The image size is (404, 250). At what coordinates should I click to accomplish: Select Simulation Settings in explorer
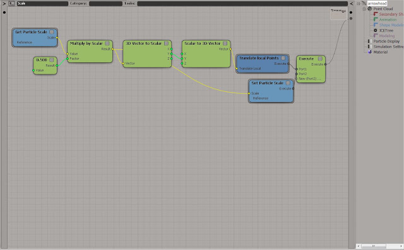pos(389,47)
